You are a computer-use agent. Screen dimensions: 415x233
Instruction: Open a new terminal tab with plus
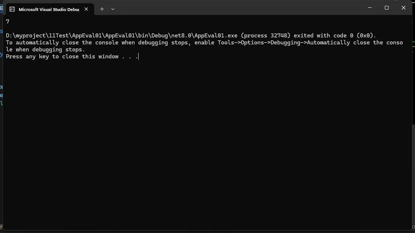[102, 9]
